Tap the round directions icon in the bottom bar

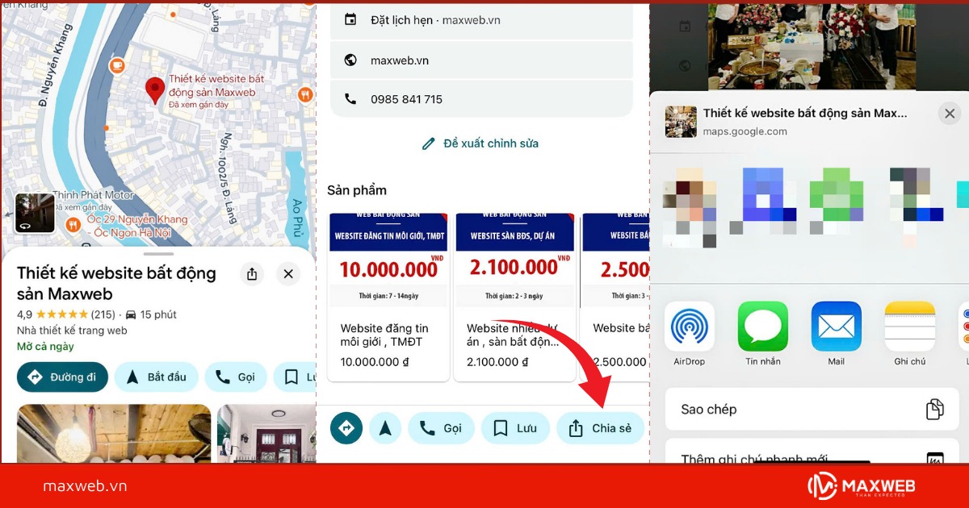[x=346, y=428]
